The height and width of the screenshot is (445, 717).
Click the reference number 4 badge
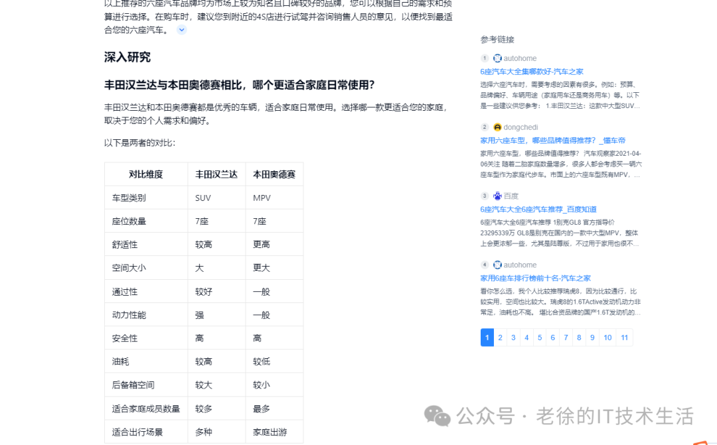tap(485, 265)
